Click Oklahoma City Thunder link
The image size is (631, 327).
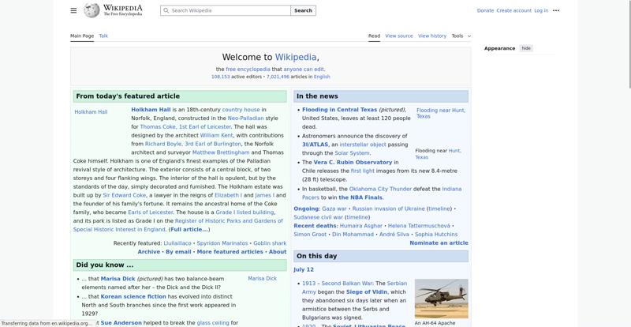(380, 189)
